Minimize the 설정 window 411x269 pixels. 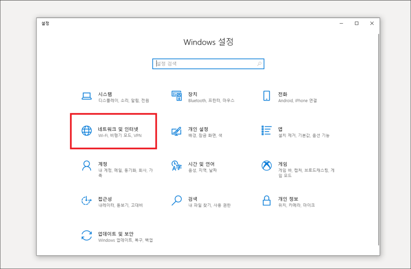pyautogui.click(x=341, y=23)
